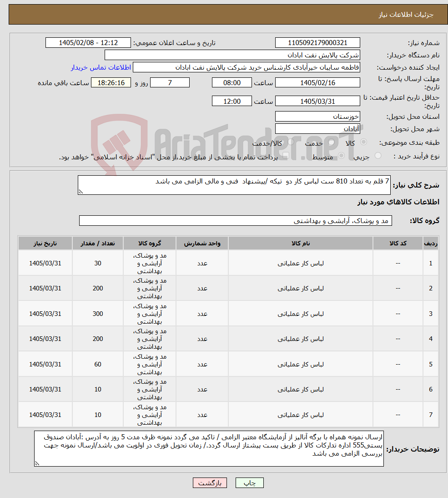This screenshot has width=448, height=498.
Task: Click the گروه کالا column header
Action: tap(150, 243)
